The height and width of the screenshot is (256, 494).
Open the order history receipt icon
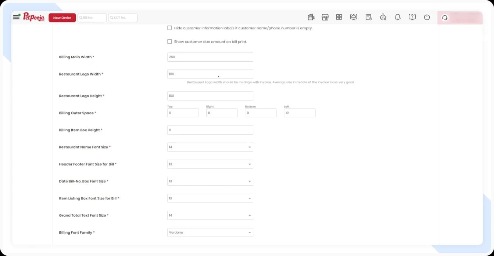tap(368, 17)
